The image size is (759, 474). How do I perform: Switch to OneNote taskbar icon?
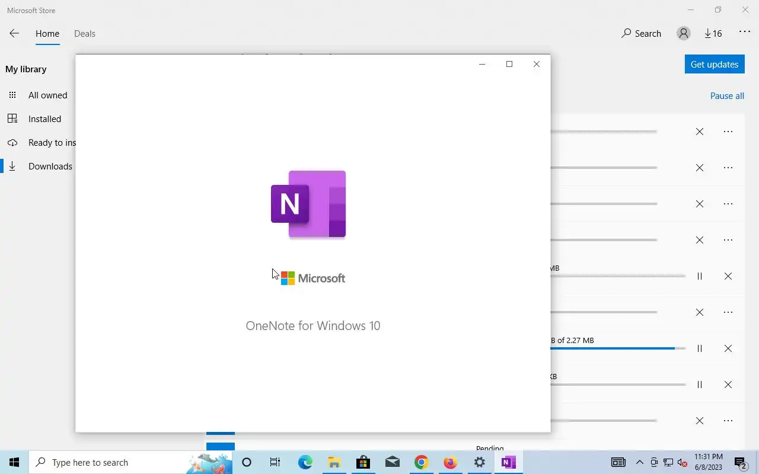tap(508, 462)
